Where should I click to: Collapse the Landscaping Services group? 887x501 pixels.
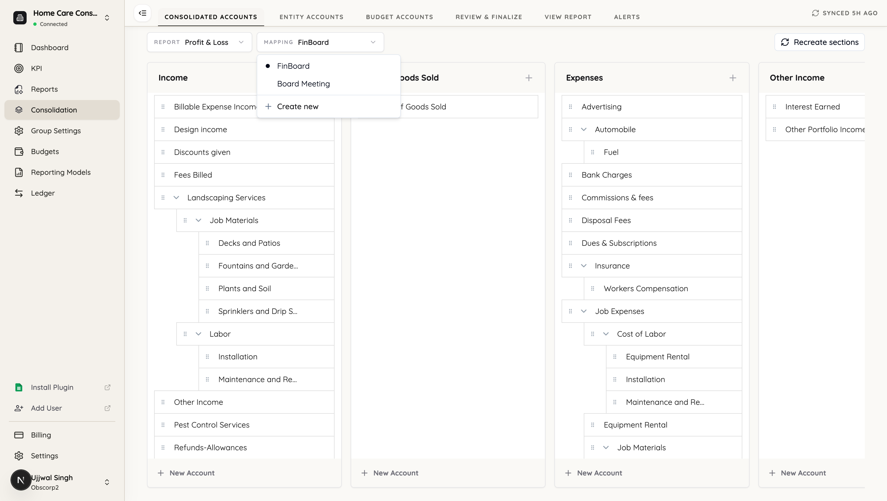176,198
